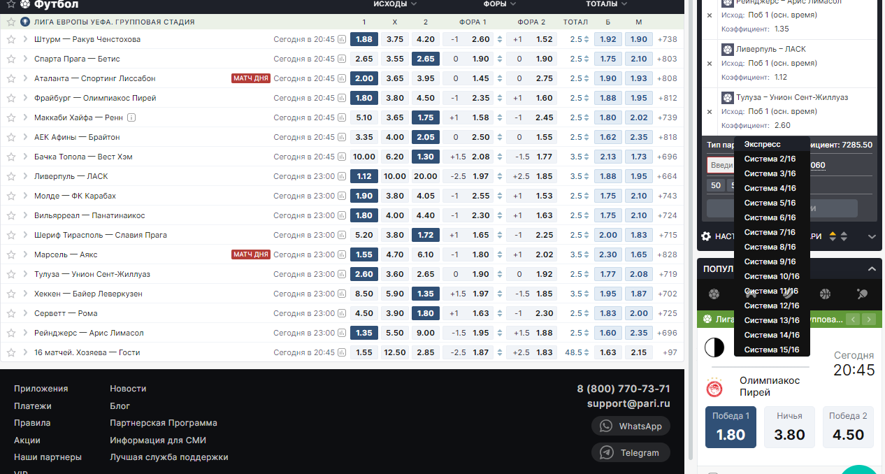Screen dimensions: 885x474
Task: Remove Рейнджерс — Арис Лимасол from bet slip
Action: [710, 15]
